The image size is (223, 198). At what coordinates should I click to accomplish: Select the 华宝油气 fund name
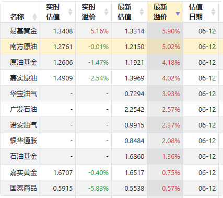pyautogui.click(x=24, y=94)
